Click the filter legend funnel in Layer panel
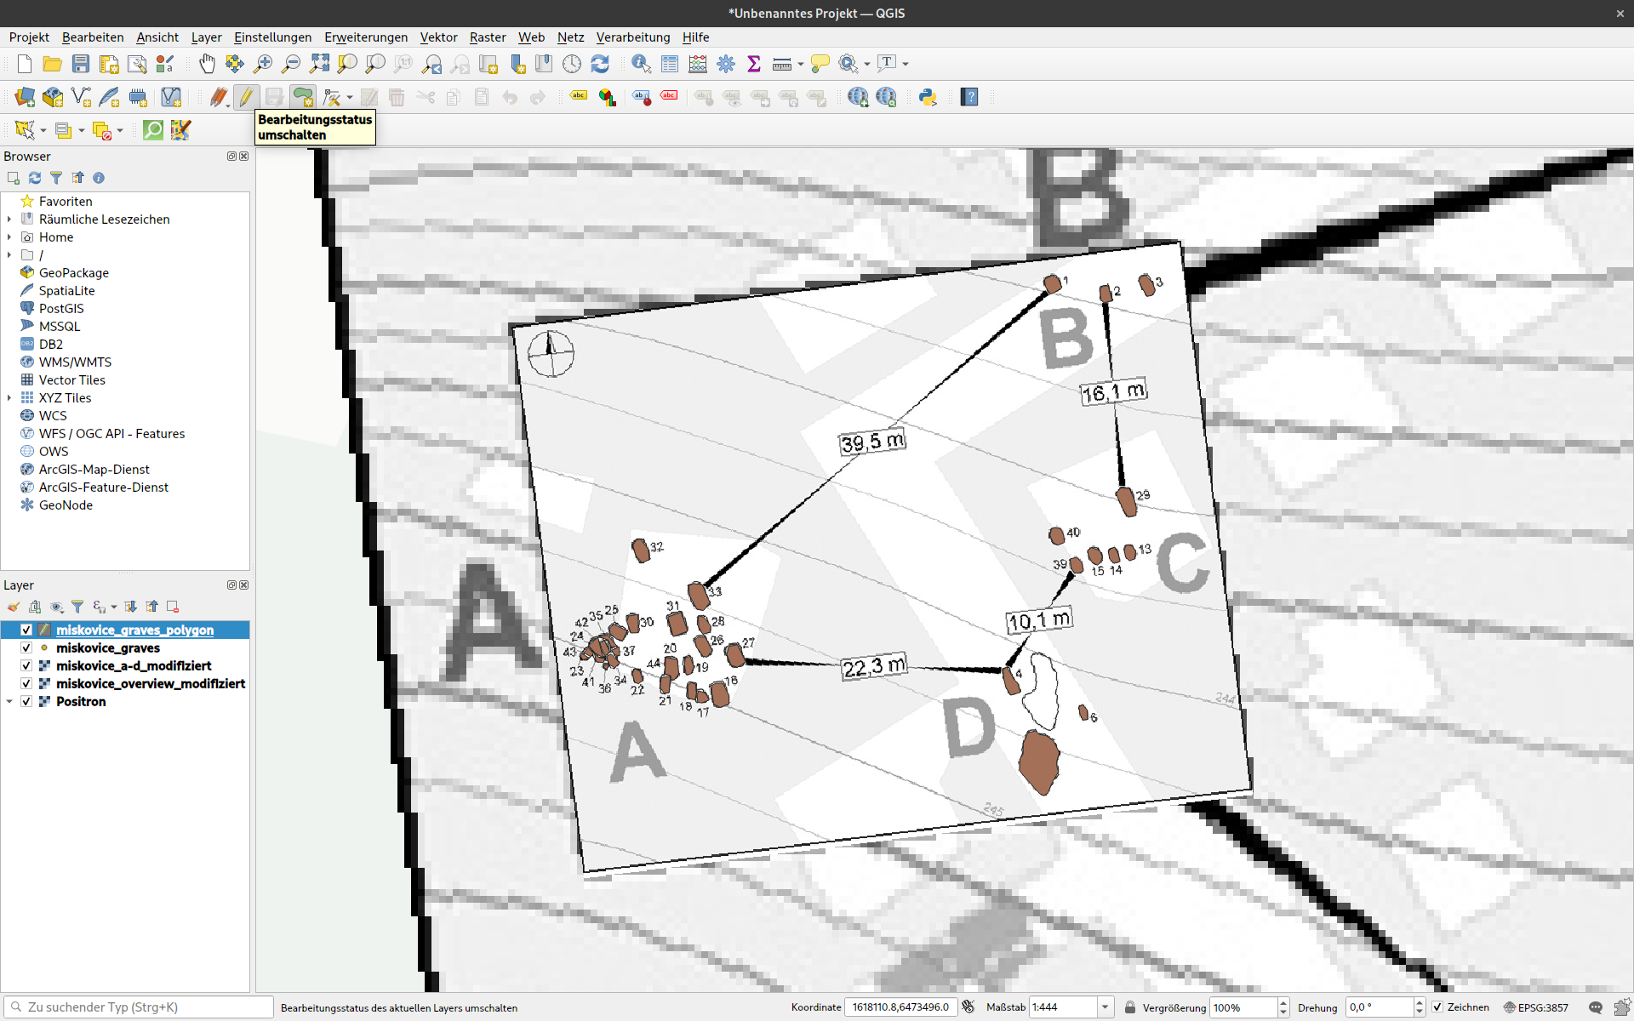The image size is (1634, 1021). 77,607
